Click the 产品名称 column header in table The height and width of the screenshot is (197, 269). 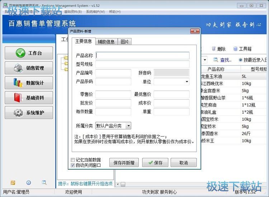click(221, 69)
